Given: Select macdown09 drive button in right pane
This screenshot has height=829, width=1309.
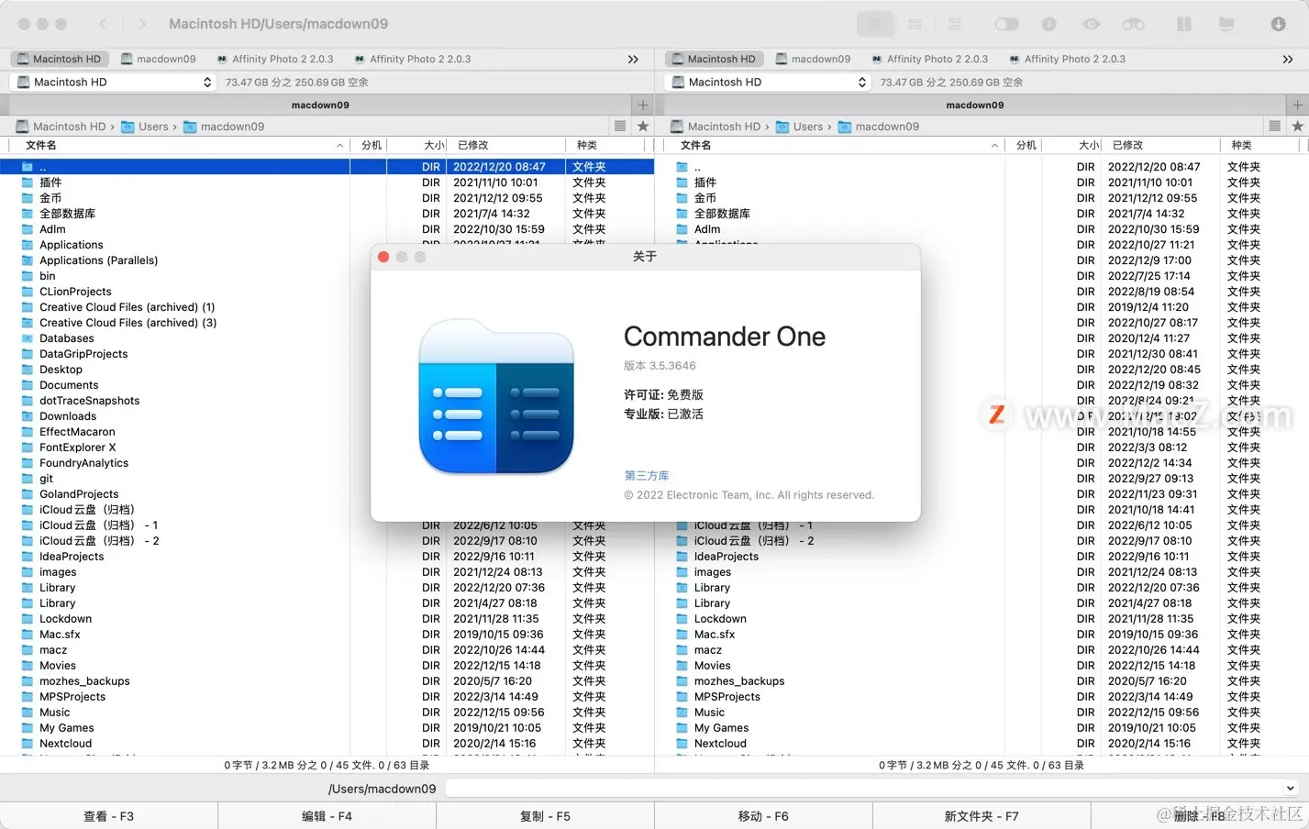Looking at the screenshot, I should coord(813,59).
